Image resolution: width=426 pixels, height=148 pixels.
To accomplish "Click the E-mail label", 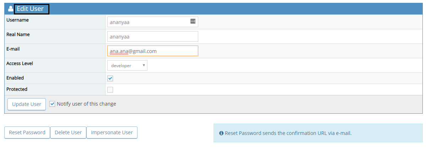I will [13, 49].
